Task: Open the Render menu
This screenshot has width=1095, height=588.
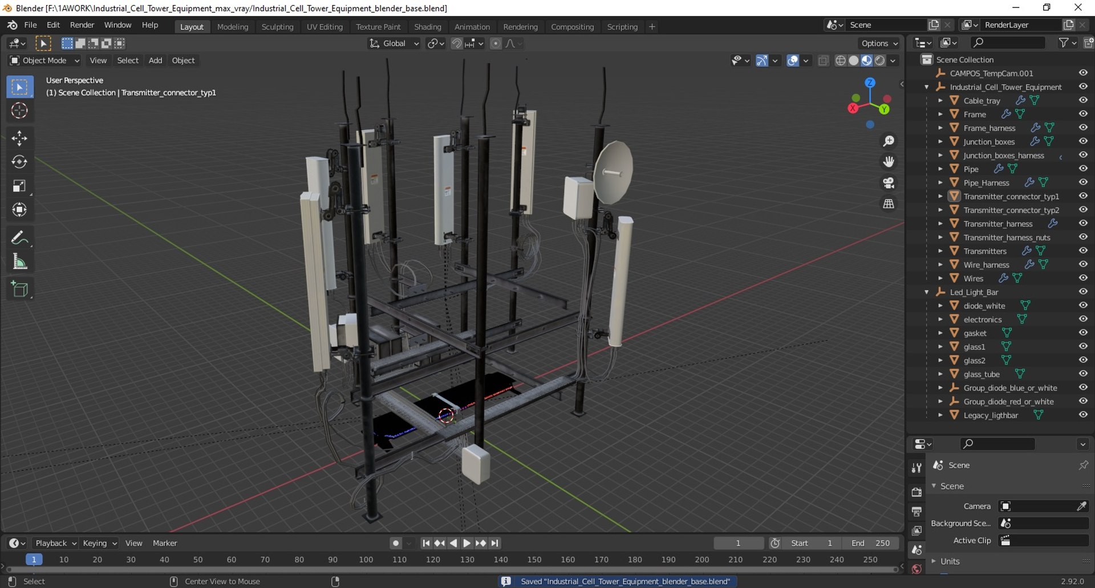Action: (x=82, y=25)
